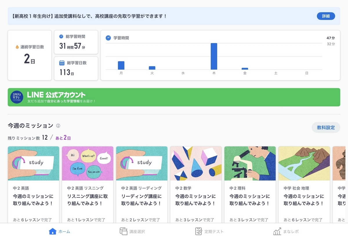The image size is (348, 239).
Task: Open the LINE 公式アカウント green banner
Action: (x=174, y=97)
